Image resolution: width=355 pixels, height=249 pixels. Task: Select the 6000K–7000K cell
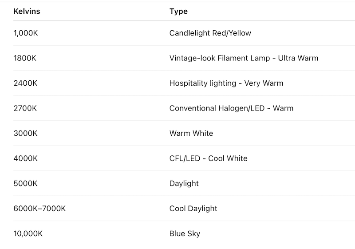pos(39,209)
